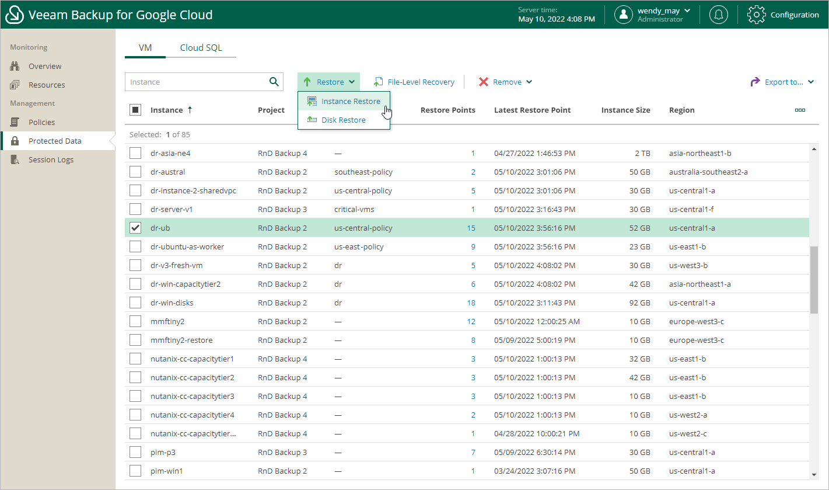Click the Instance Restore menu icon
The image size is (829, 490).
click(312, 101)
